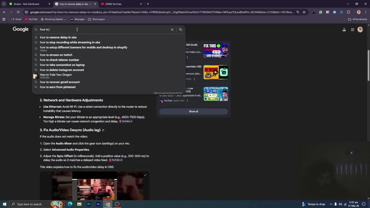Open the All Bookmarks folder
Viewport: 370px width, 208px height.
[x=358, y=19]
